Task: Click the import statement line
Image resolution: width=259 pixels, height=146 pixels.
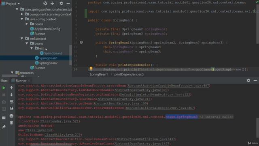Action: point(174,11)
